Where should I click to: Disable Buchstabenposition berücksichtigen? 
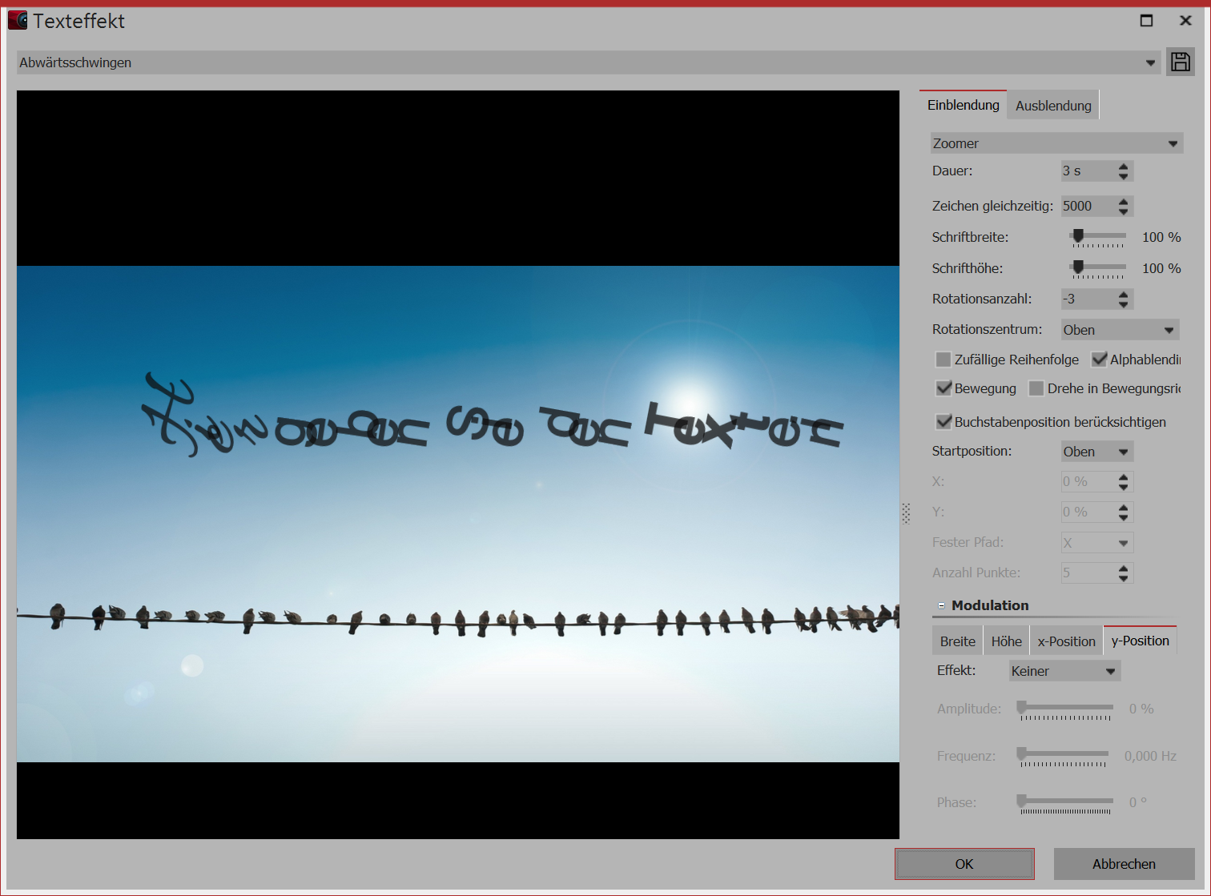pyautogui.click(x=943, y=421)
